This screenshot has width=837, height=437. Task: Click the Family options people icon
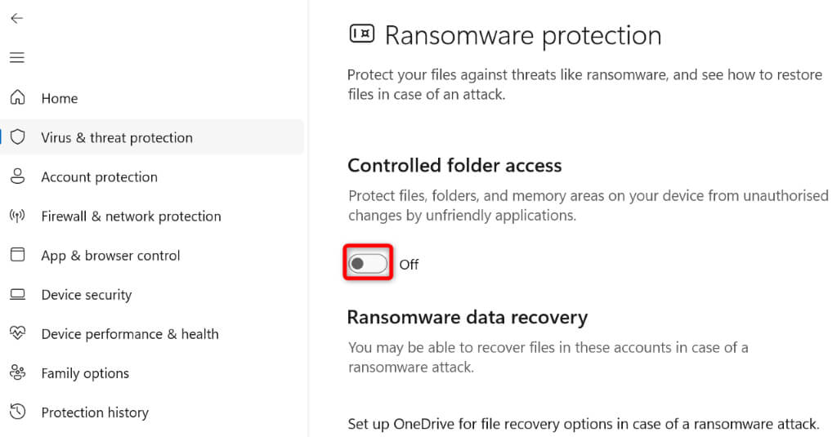(x=17, y=372)
